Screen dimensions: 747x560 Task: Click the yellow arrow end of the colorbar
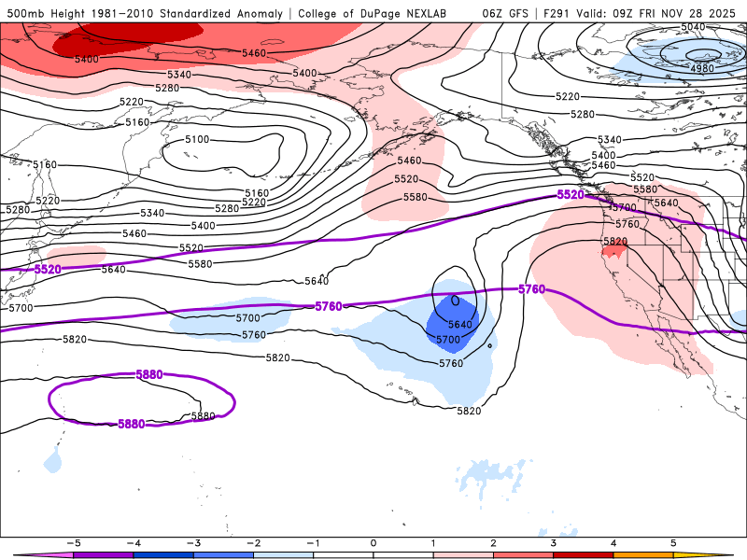point(704,555)
